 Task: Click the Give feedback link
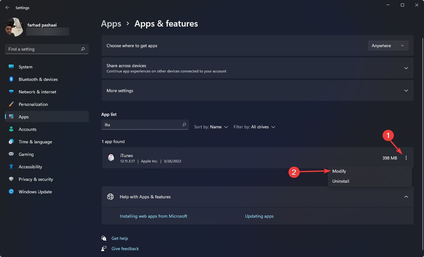point(125,249)
